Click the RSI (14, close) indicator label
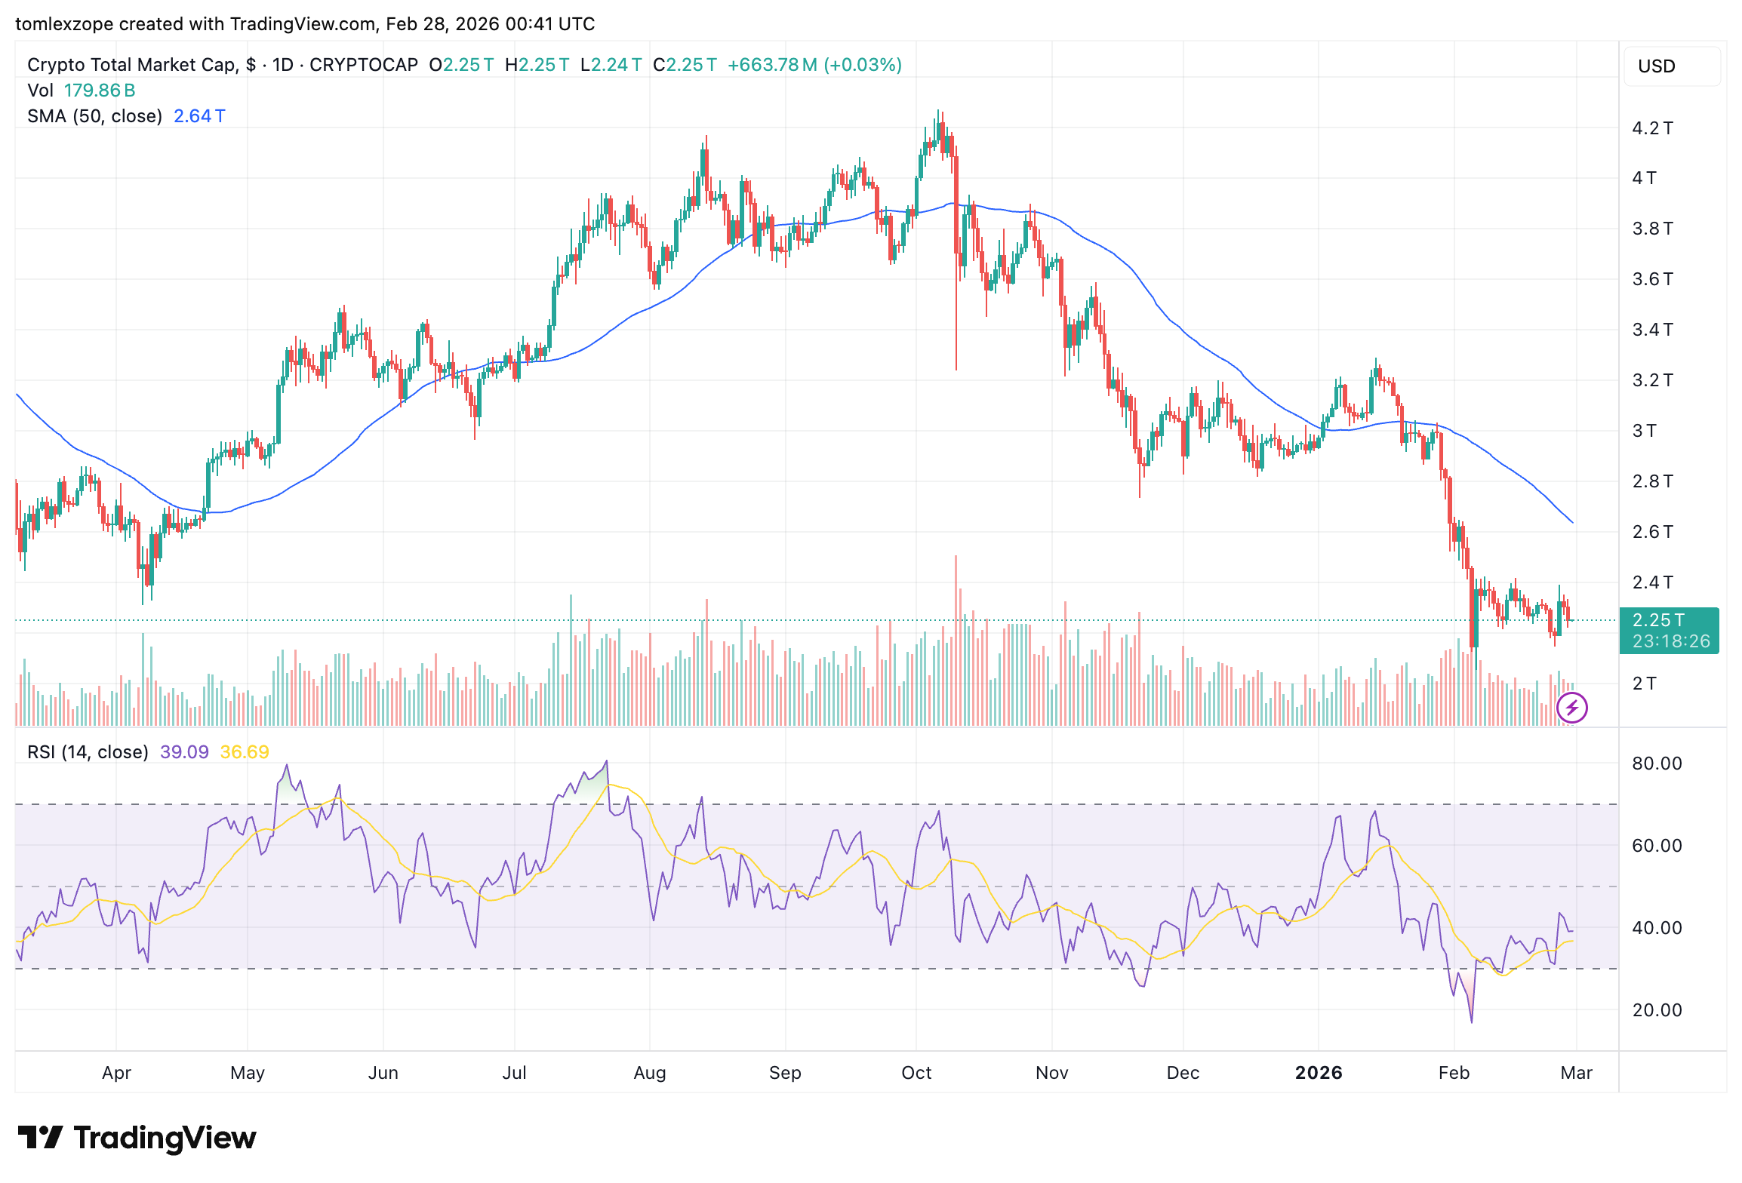This screenshot has width=1742, height=1183. 88,752
